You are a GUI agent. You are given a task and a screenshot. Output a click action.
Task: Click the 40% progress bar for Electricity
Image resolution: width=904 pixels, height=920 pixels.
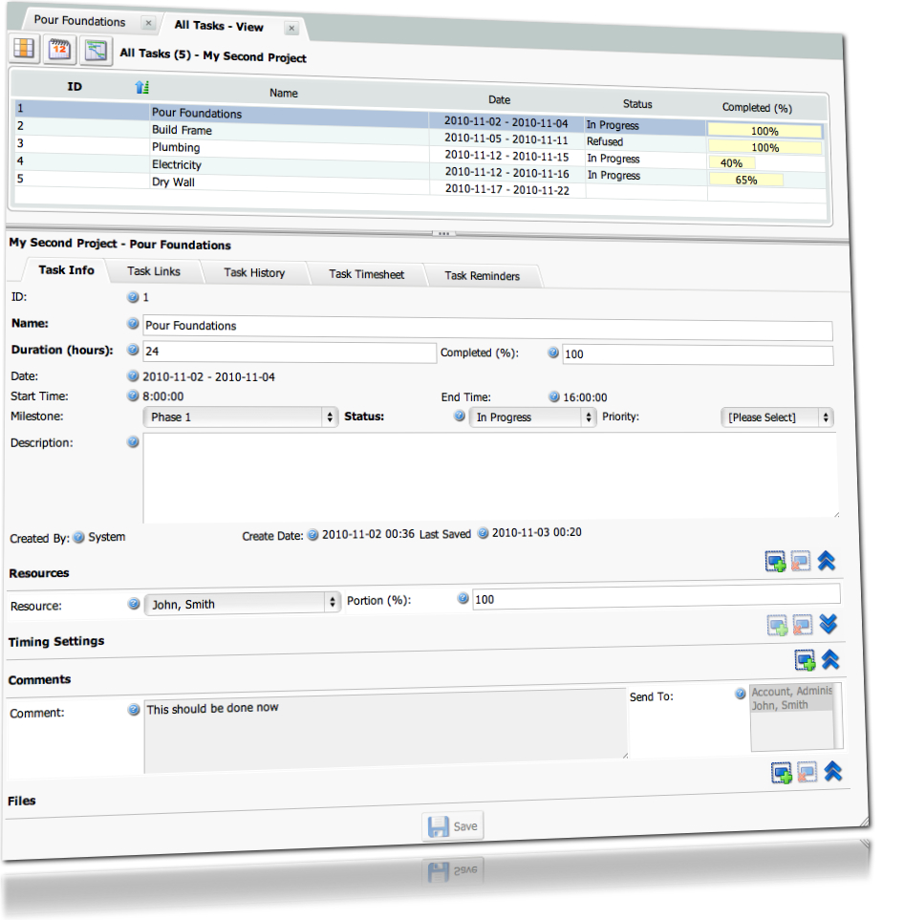click(x=731, y=163)
